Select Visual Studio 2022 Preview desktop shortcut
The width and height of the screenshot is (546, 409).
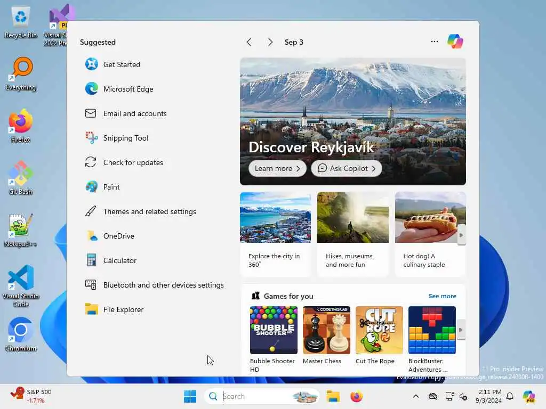click(55, 25)
